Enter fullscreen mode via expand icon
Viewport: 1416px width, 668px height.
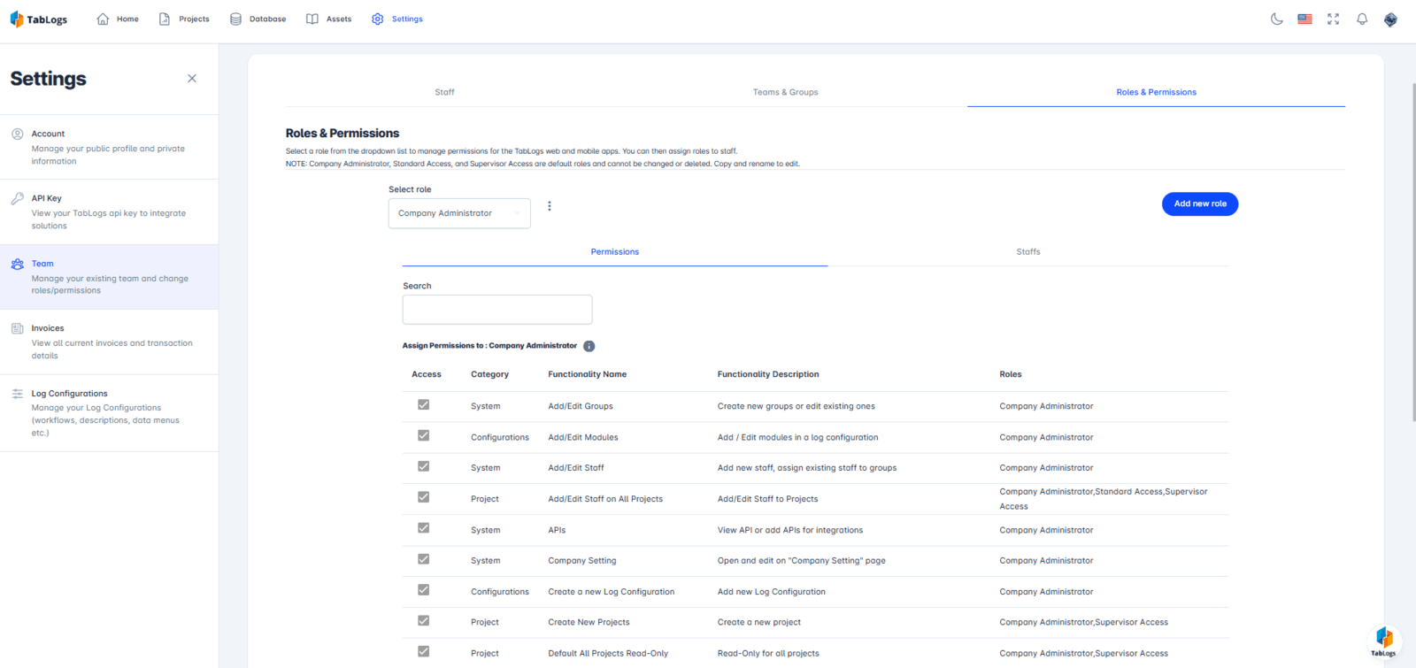coord(1333,19)
